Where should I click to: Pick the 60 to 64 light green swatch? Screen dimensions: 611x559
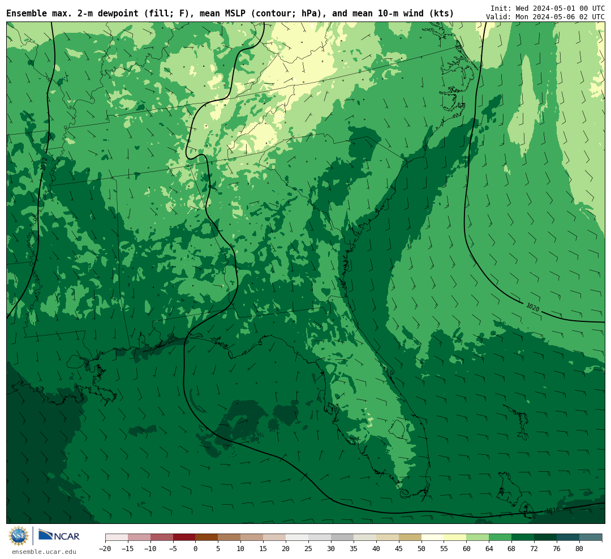[x=478, y=537]
